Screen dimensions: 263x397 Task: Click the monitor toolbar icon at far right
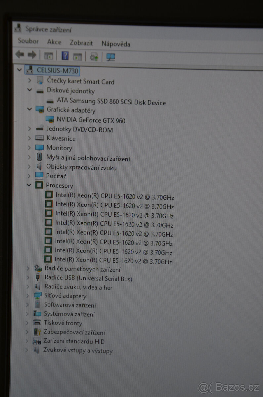pos(111,57)
